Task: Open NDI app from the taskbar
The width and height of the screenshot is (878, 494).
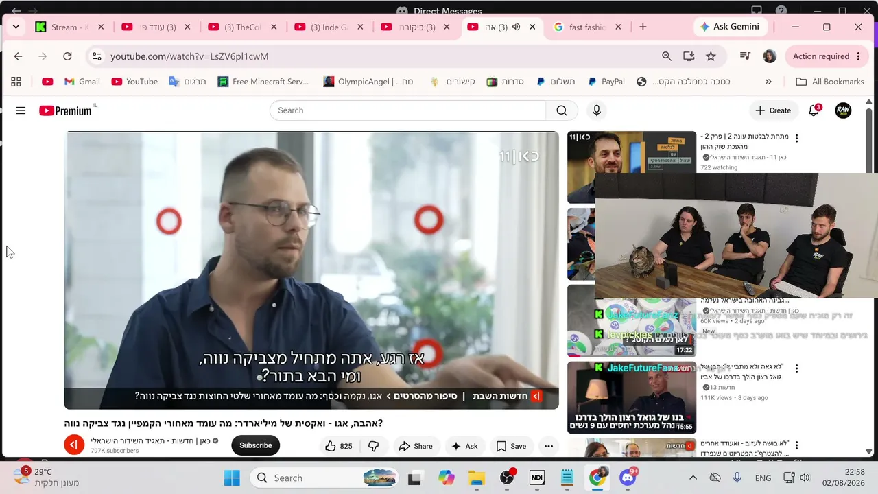Action: 536,478
